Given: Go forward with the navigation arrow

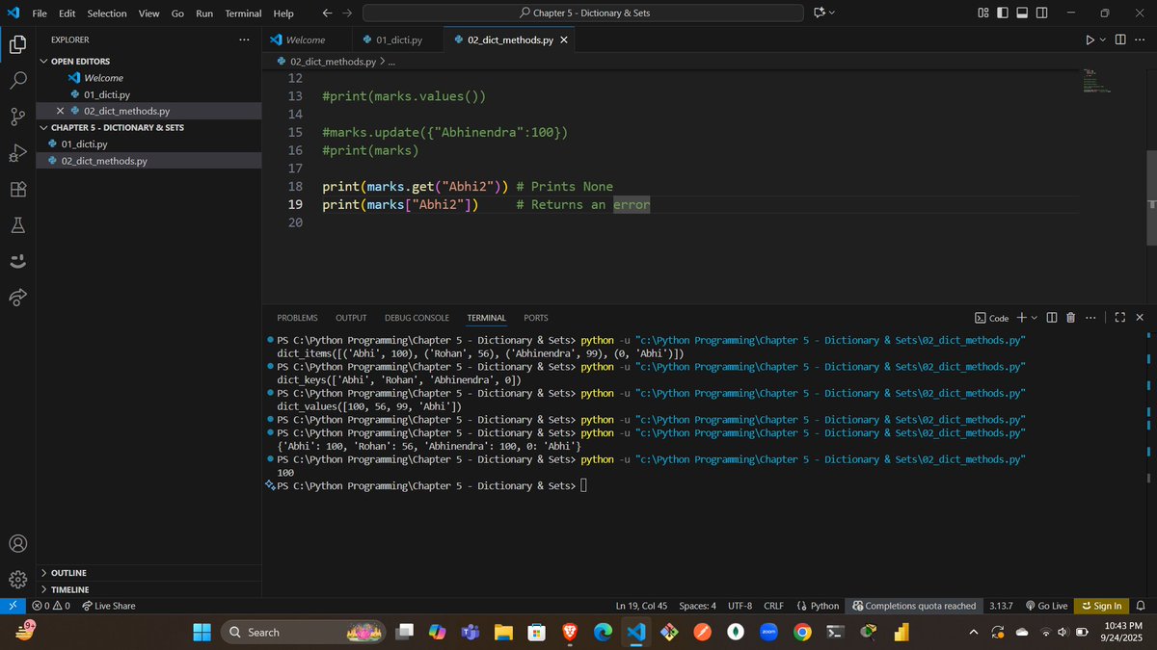Looking at the screenshot, I should coord(347,13).
